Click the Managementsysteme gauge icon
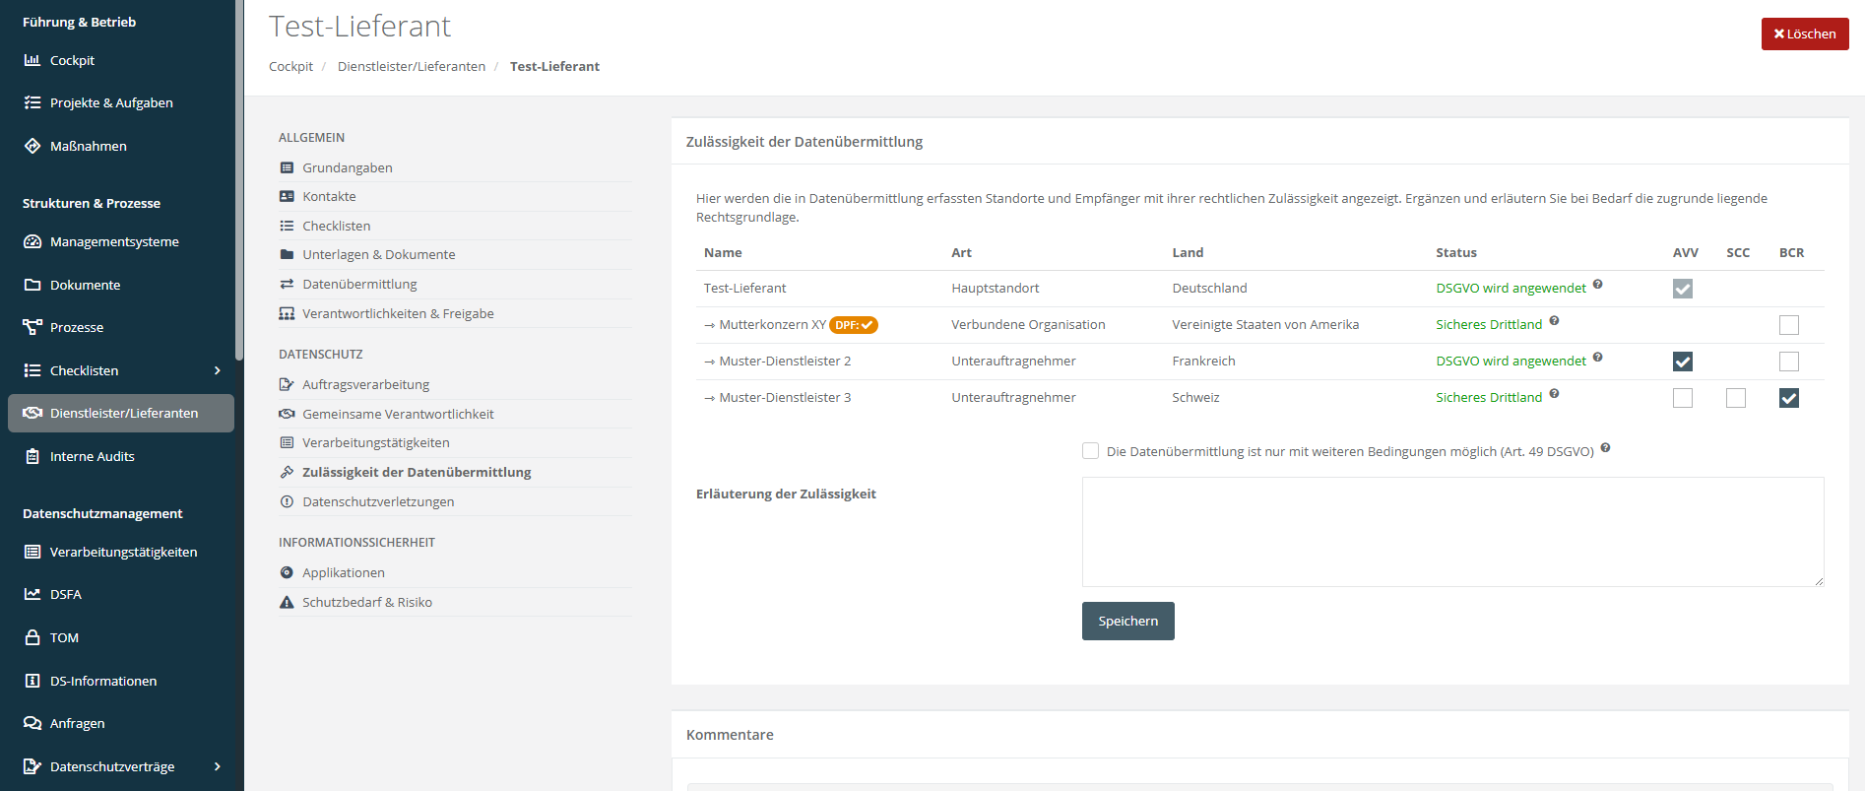Screen dimensions: 1865x791 click(32, 241)
